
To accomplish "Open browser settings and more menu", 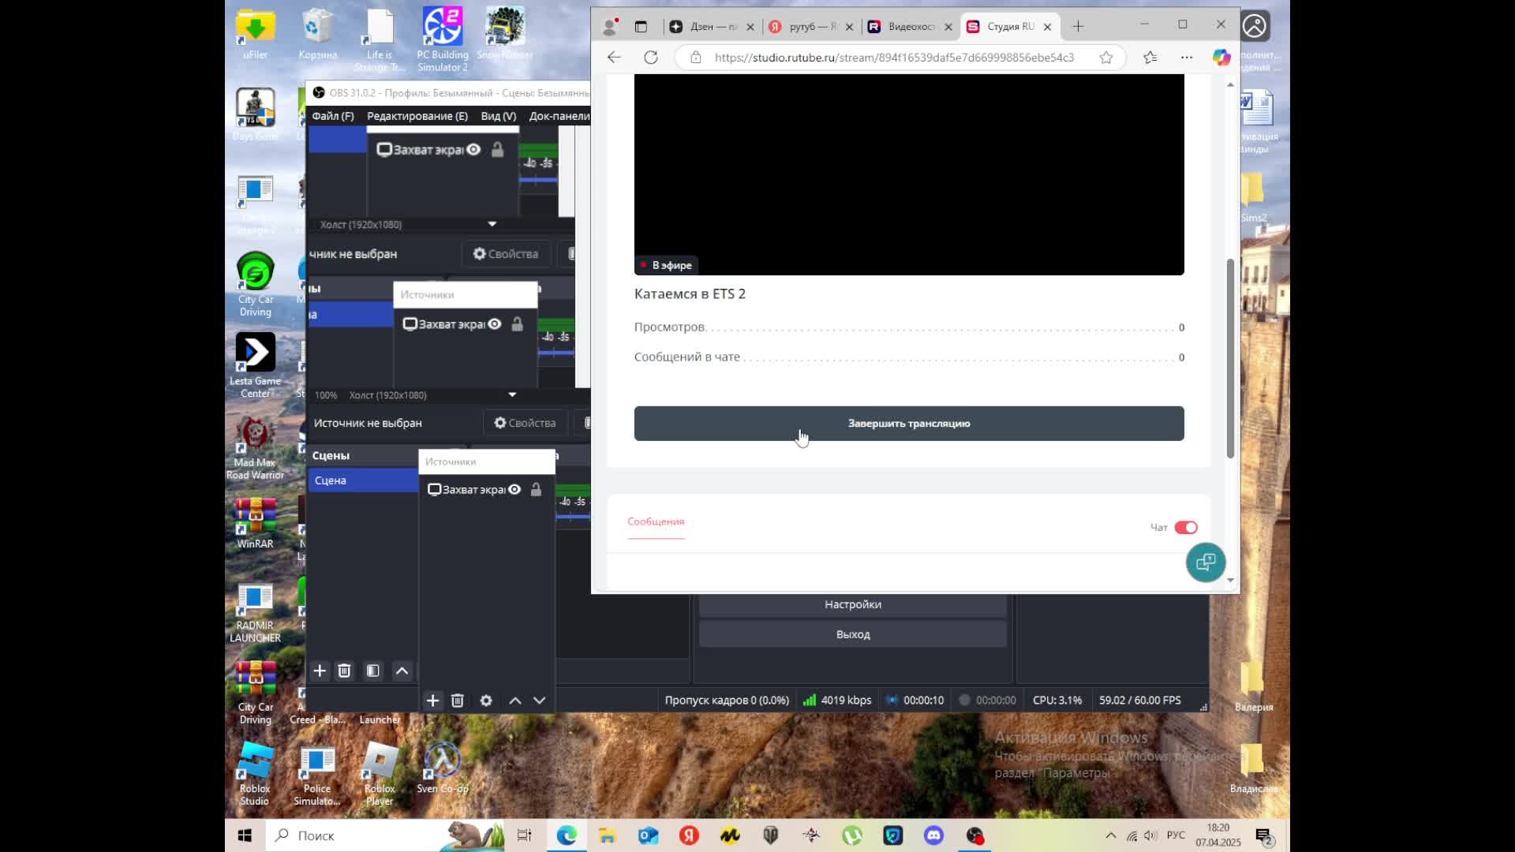I will click(1186, 58).
